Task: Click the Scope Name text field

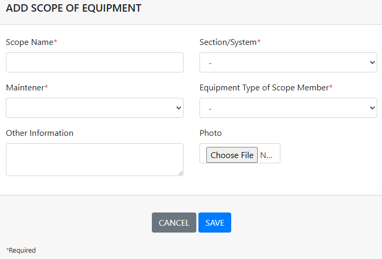Action: click(94, 62)
